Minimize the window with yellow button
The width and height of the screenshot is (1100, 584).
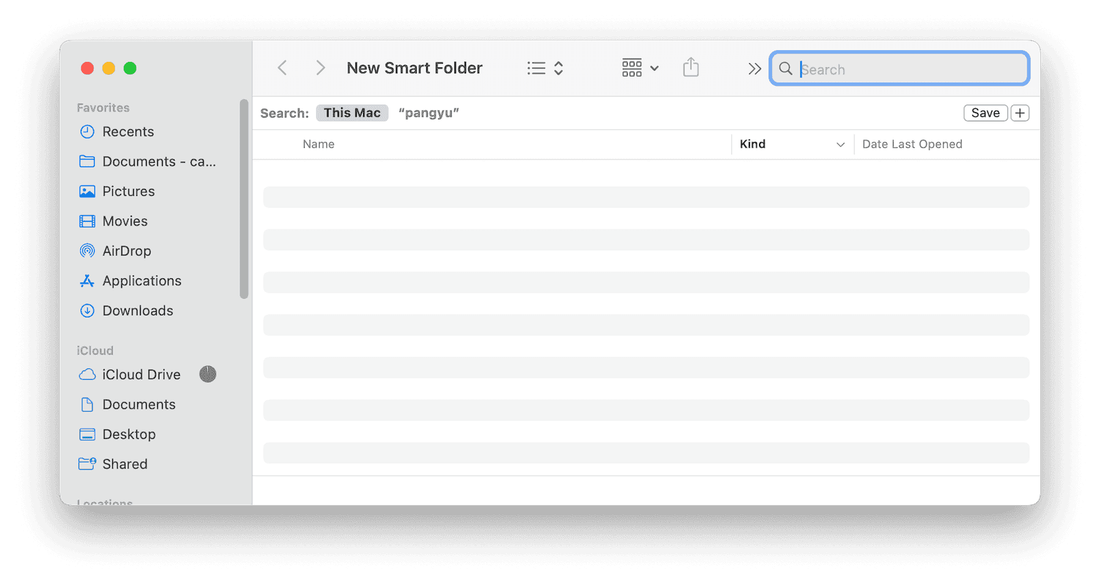pyautogui.click(x=109, y=68)
